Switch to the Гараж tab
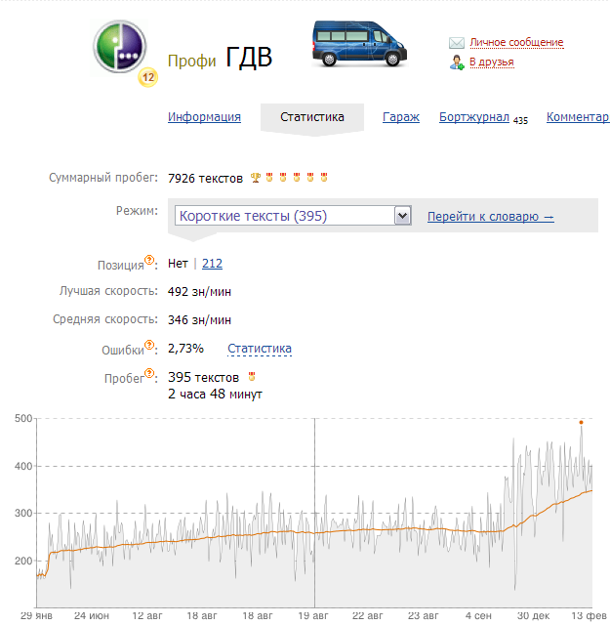The height and width of the screenshot is (625, 610). click(401, 117)
